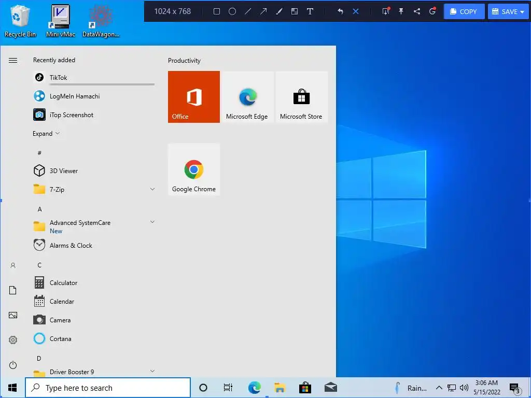Open File Explorer from taskbar
This screenshot has height=398, width=531.
point(280,388)
